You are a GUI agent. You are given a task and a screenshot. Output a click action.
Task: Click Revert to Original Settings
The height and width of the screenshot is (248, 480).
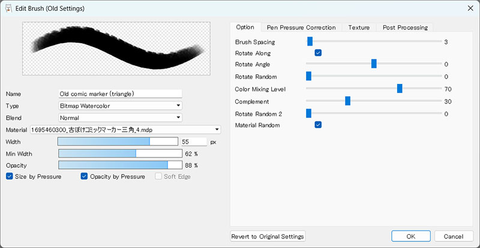pos(268,237)
